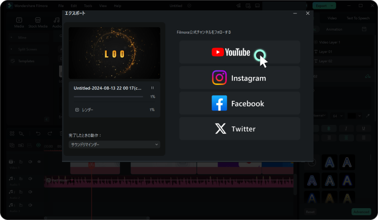378x220 pixels.
Task: Switch to the Text To Speech tab
Action: click(358, 18)
